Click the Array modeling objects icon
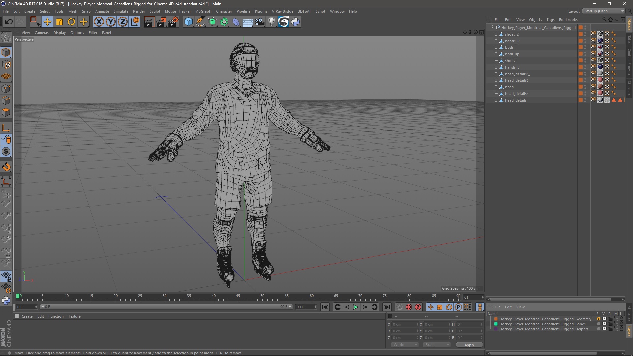The width and height of the screenshot is (633, 356). click(x=225, y=22)
